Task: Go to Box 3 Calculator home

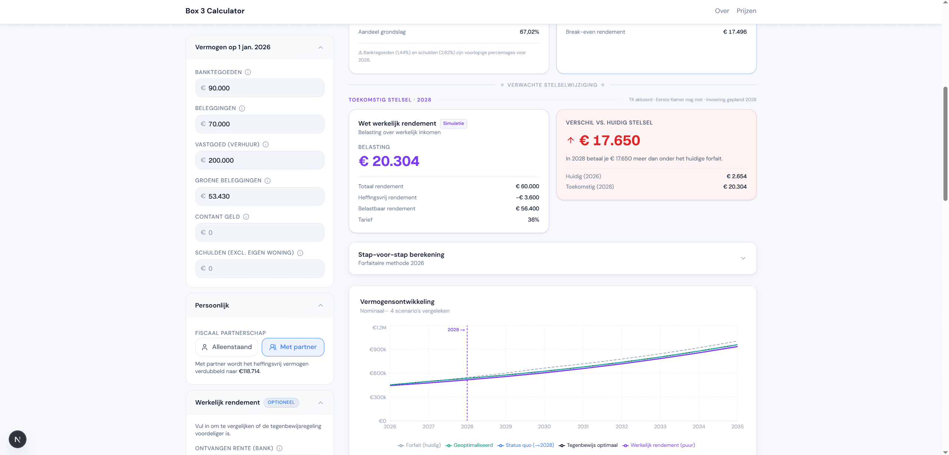Action: [215, 11]
